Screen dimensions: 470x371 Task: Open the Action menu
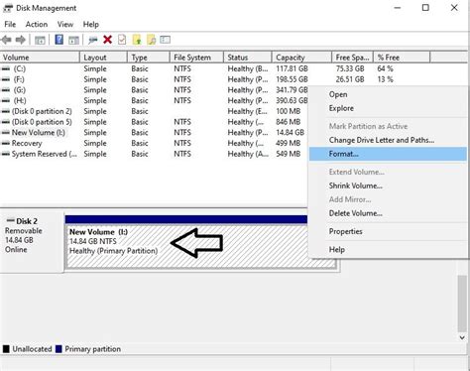tap(37, 24)
